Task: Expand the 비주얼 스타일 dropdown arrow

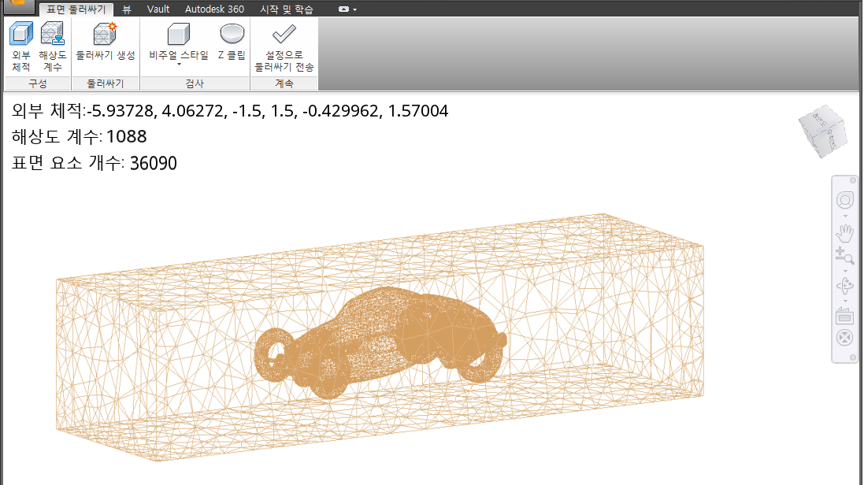Action: tap(179, 65)
